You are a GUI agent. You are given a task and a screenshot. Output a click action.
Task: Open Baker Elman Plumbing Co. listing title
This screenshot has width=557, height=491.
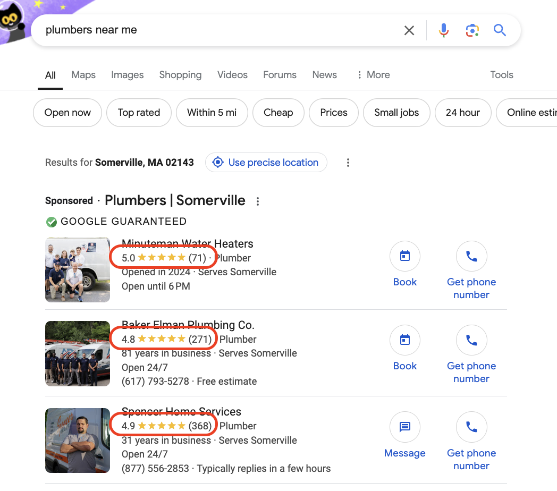(x=188, y=325)
